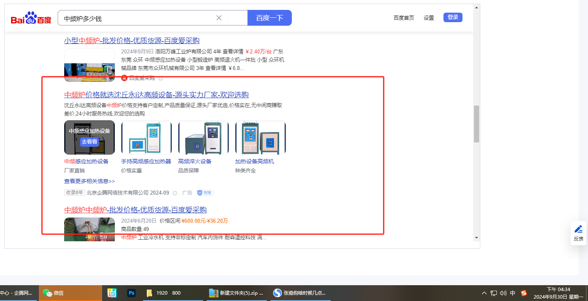Open the 百度首页 link
The height and width of the screenshot is (301, 588).
coord(404,18)
